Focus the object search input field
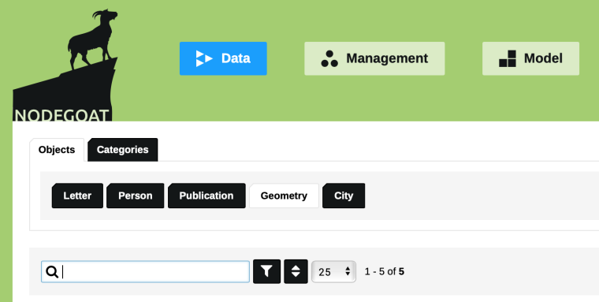This screenshot has height=302, width=599. click(145, 272)
